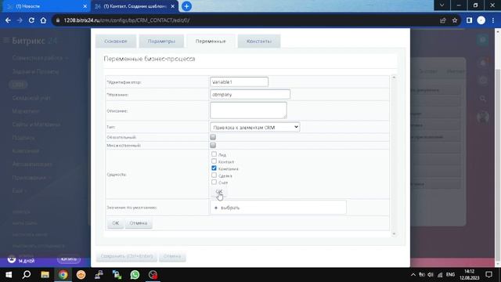This screenshot has width=501, height=282.
Task: Click the volume tray icon
Action: (x=431, y=275)
